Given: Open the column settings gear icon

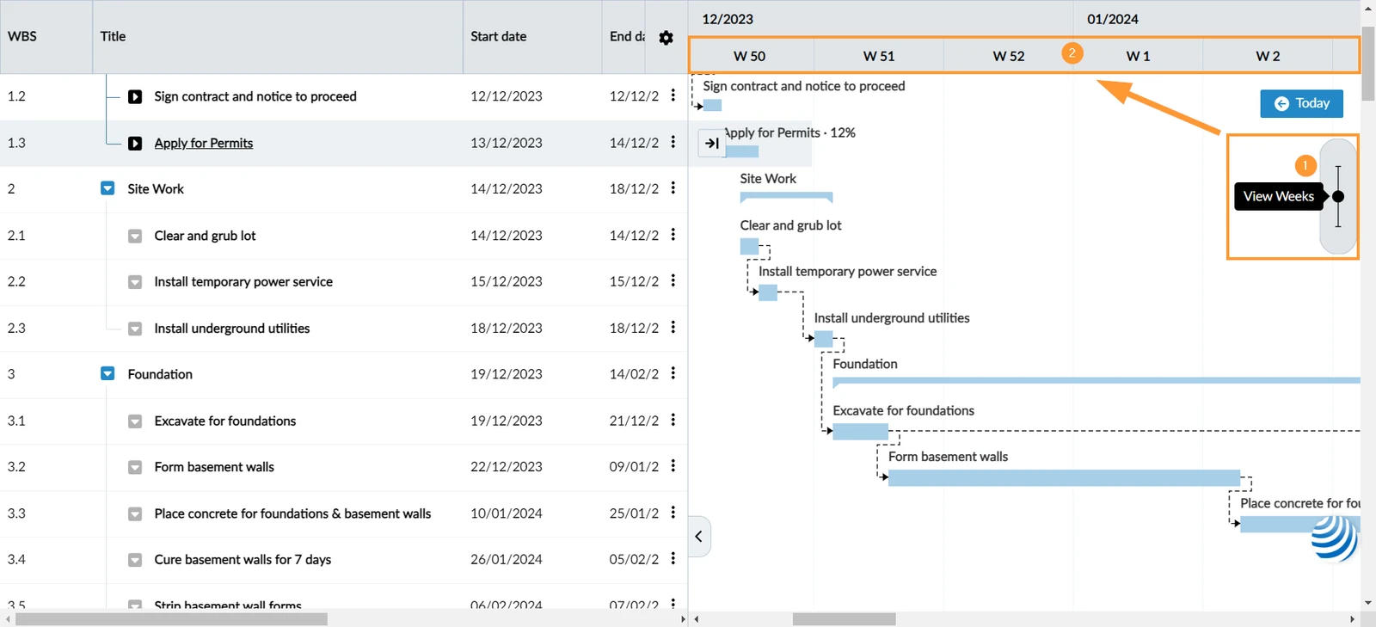Looking at the screenshot, I should coord(666,38).
